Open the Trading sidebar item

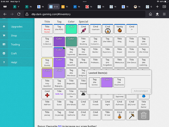pyautogui.click(x=17, y=44)
